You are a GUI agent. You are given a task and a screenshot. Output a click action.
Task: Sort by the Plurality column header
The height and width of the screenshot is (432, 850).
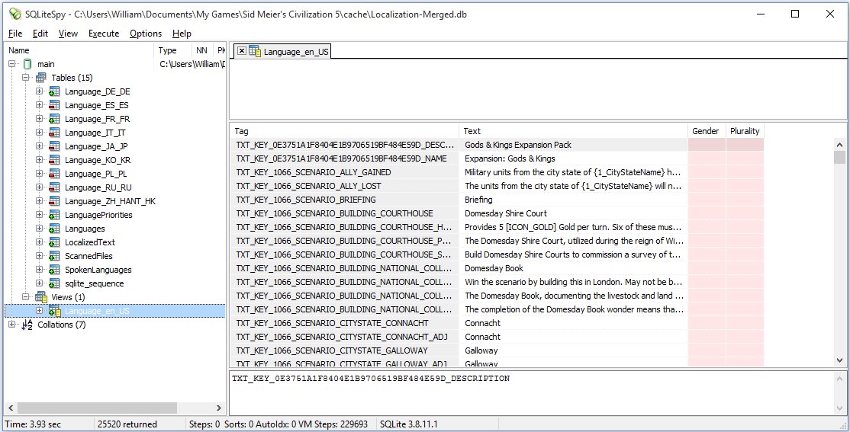745,131
